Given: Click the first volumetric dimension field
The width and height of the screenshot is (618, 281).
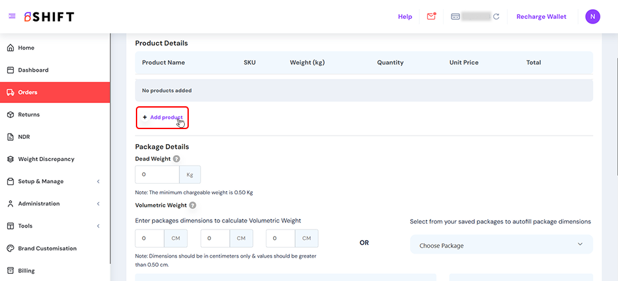Looking at the screenshot, I should click(x=150, y=239).
